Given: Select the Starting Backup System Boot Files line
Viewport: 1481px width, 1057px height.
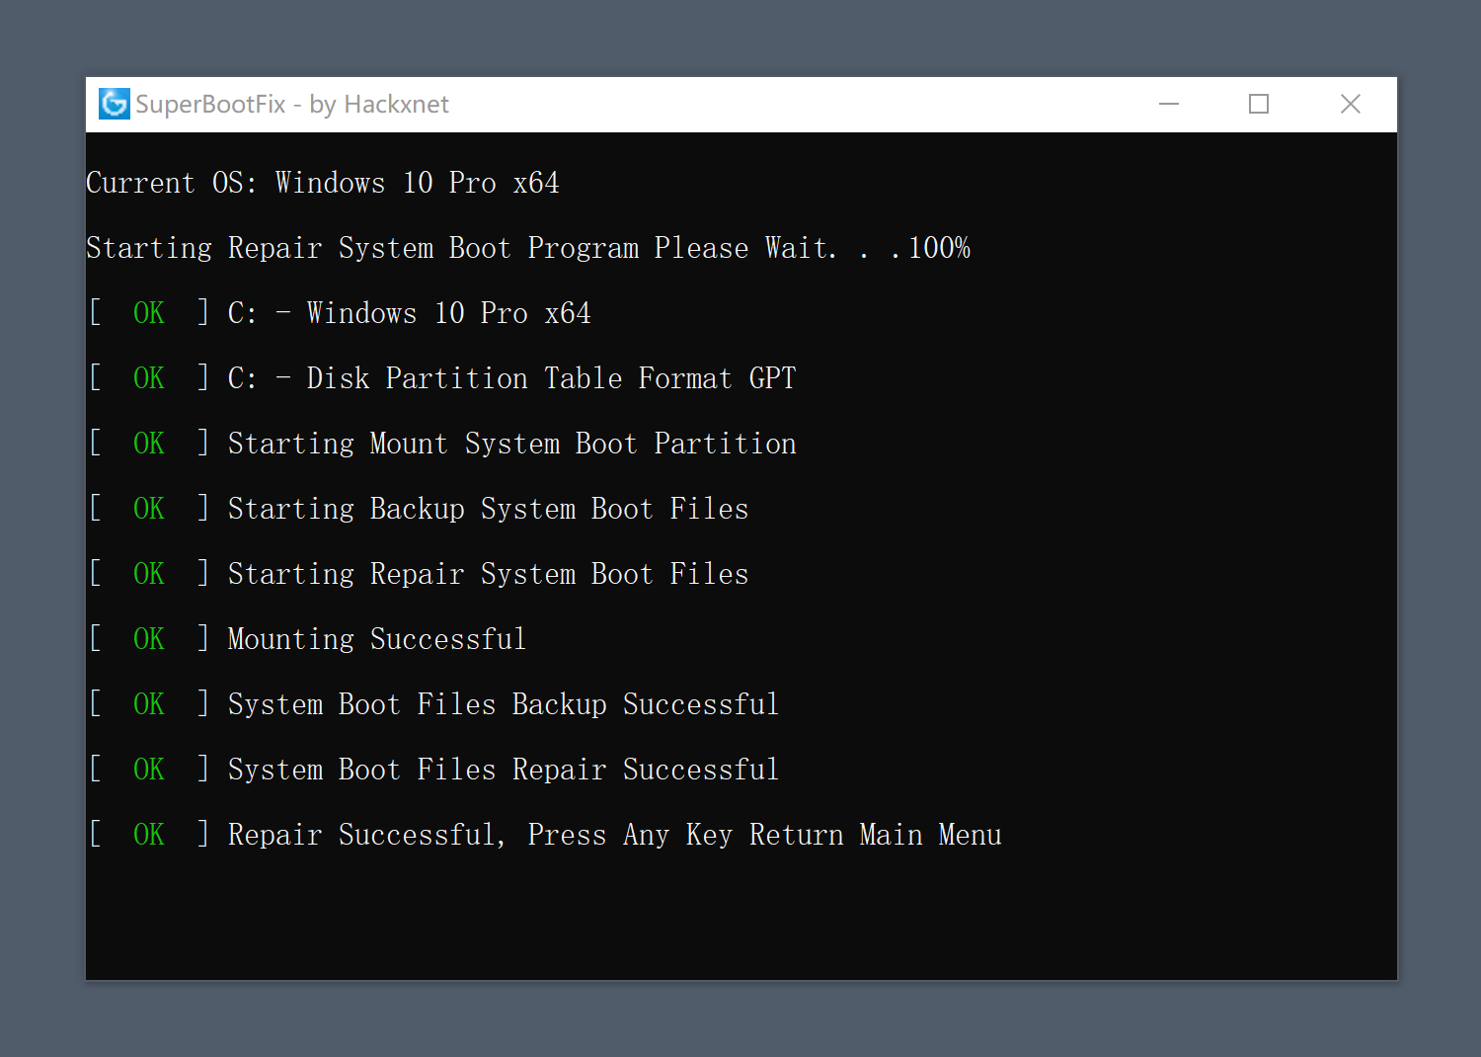Looking at the screenshot, I should tap(488, 508).
